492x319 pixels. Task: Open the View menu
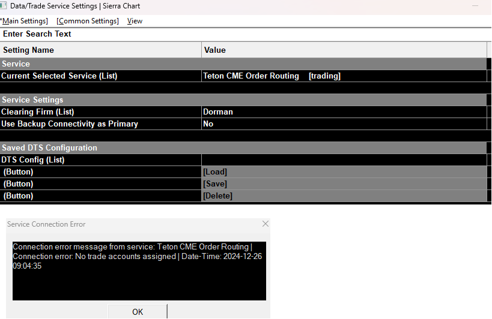point(135,21)
